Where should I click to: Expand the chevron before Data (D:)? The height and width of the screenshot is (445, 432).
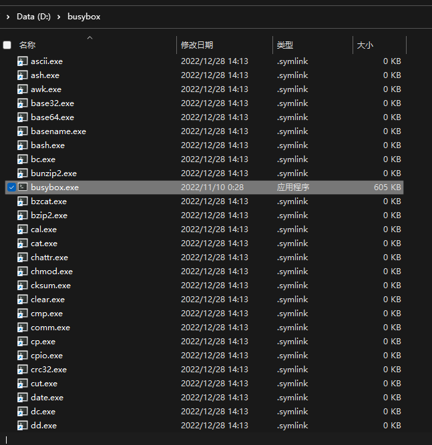[7, 16]
